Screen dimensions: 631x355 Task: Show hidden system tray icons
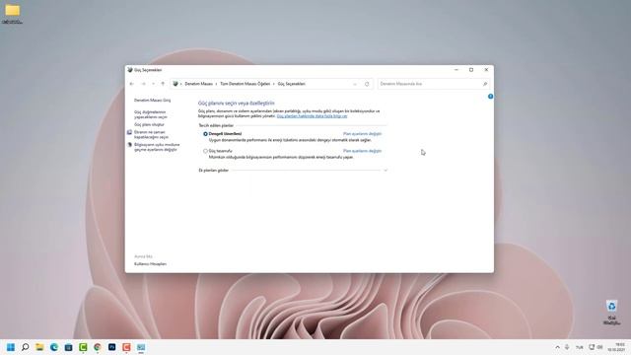click(x=557, y=347)
